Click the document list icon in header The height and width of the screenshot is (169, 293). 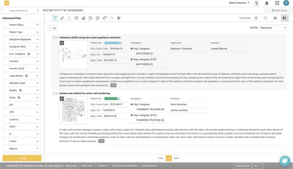tap(256, 3)
